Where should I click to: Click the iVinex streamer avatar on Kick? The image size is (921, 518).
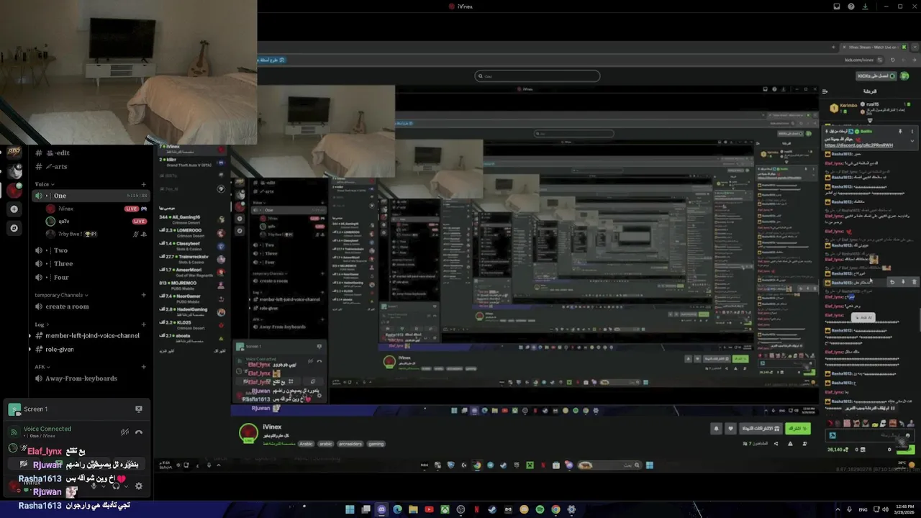248,433
